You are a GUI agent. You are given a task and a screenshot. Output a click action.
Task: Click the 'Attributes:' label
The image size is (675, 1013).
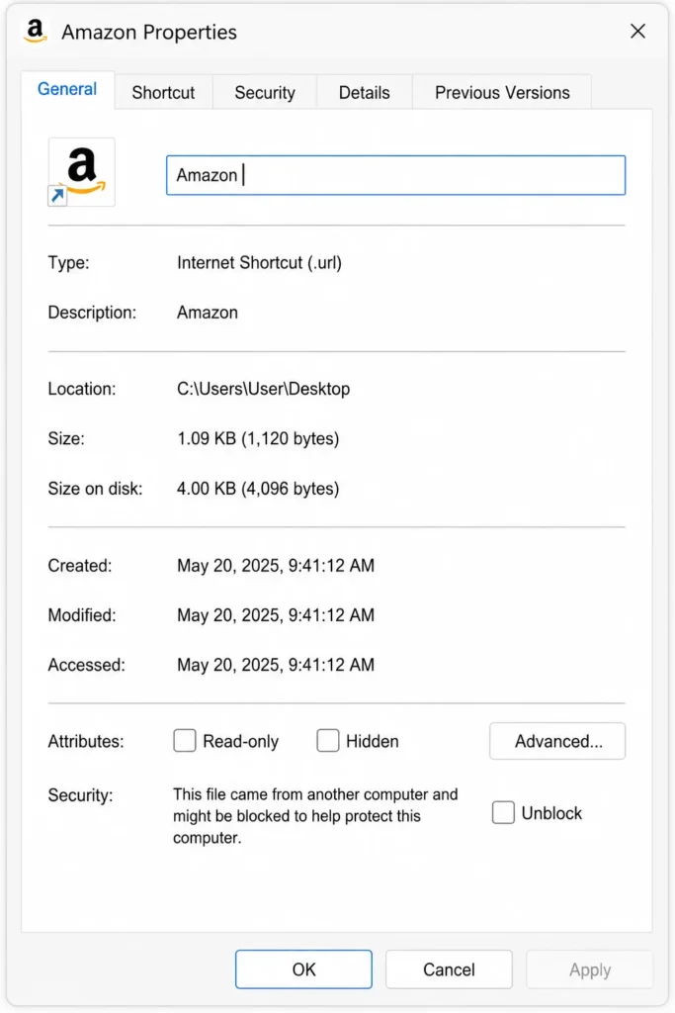click(x=86, y=741)
